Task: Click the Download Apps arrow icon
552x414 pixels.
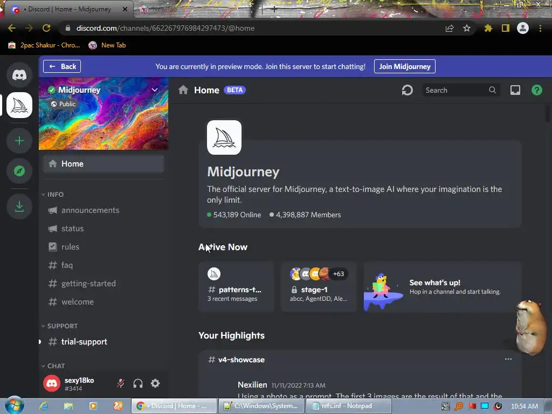Action: 19,206
